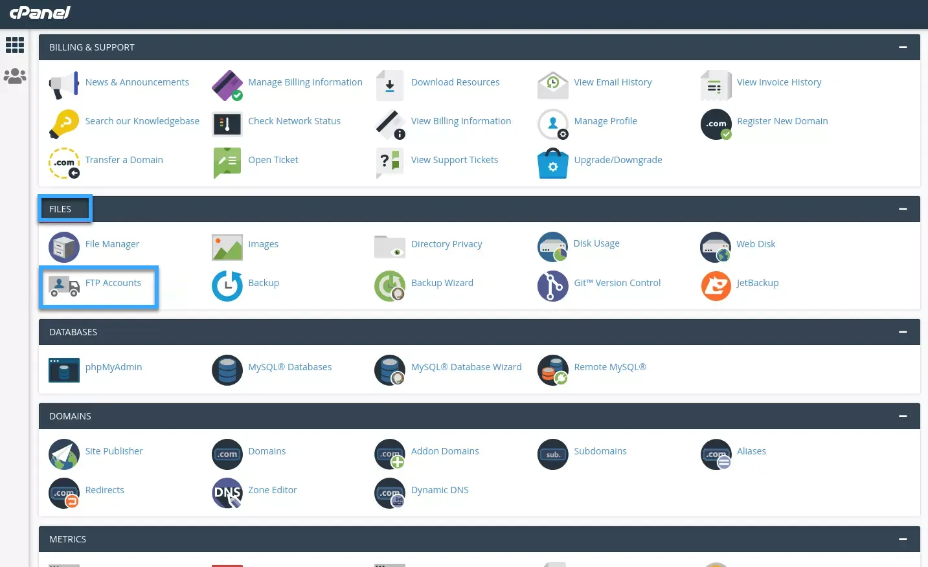This screenshot has width=928, height=567.
Task: Click the BILLING & SUPPORT header text
Action: click(x=92, y=47)
